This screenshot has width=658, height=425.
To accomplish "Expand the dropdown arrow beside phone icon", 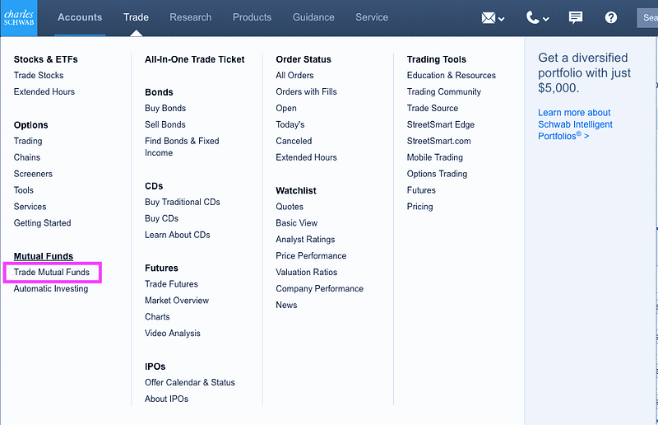I will [545, 18].
